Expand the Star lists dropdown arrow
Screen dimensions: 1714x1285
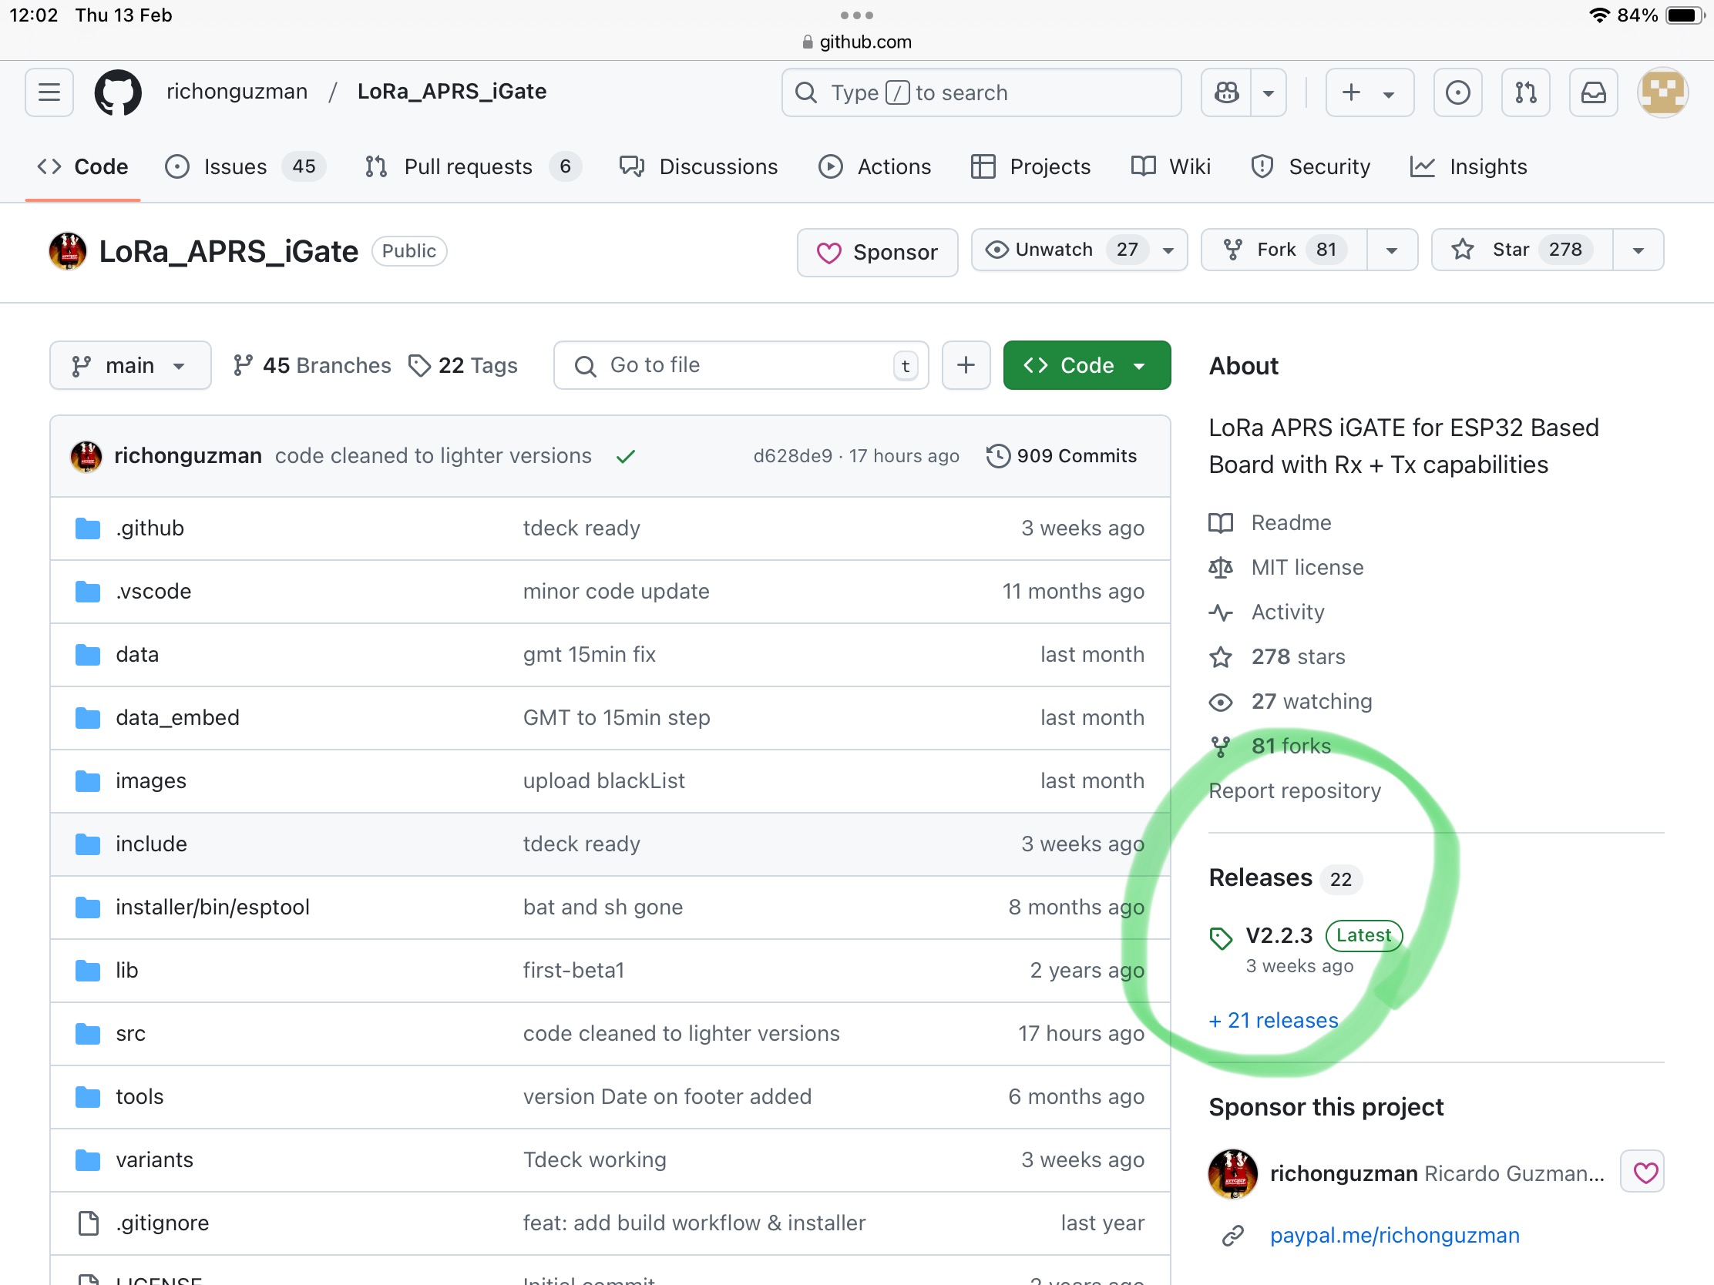coord(1638,250)
